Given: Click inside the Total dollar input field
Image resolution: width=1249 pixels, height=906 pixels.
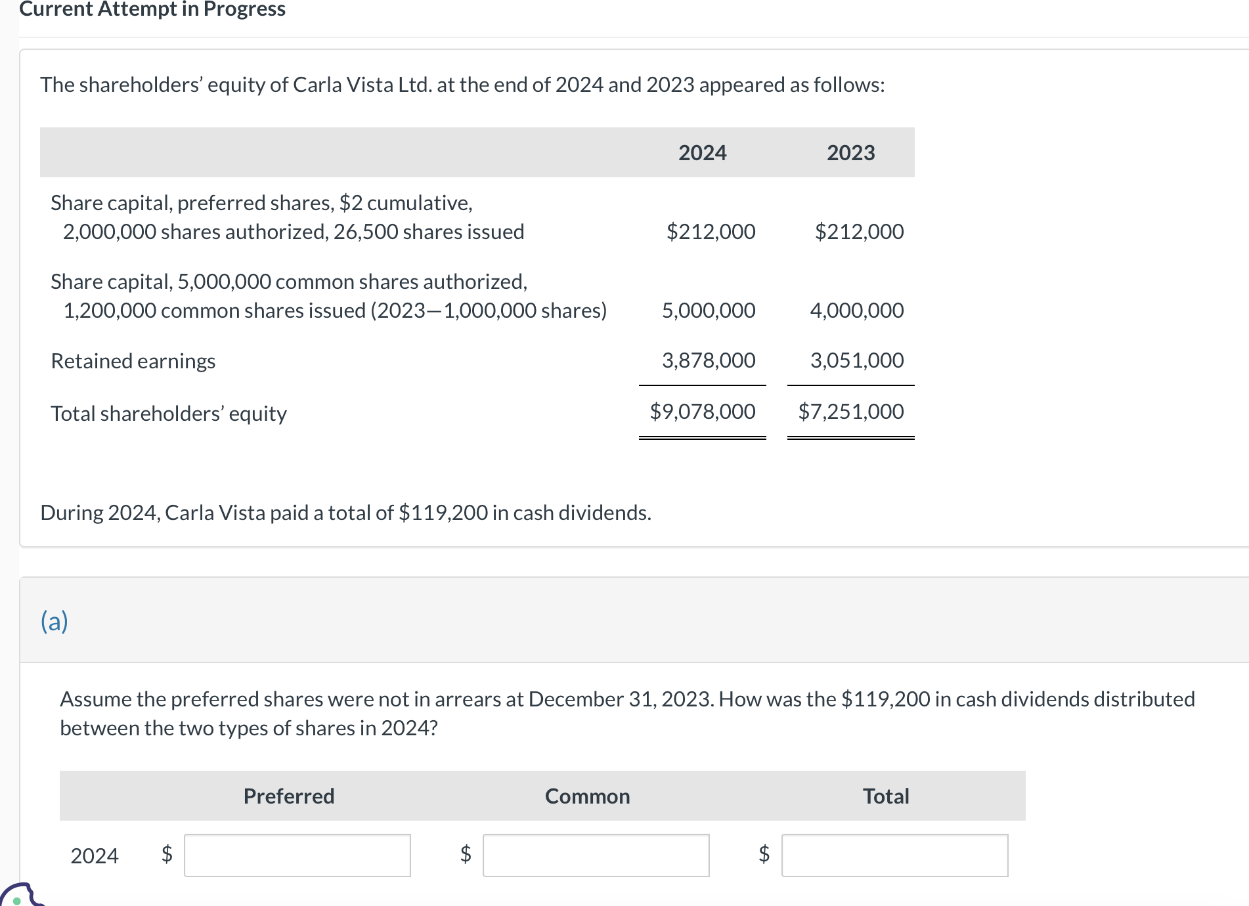Looking at the screenshot, I should click(x=894, y=855).
